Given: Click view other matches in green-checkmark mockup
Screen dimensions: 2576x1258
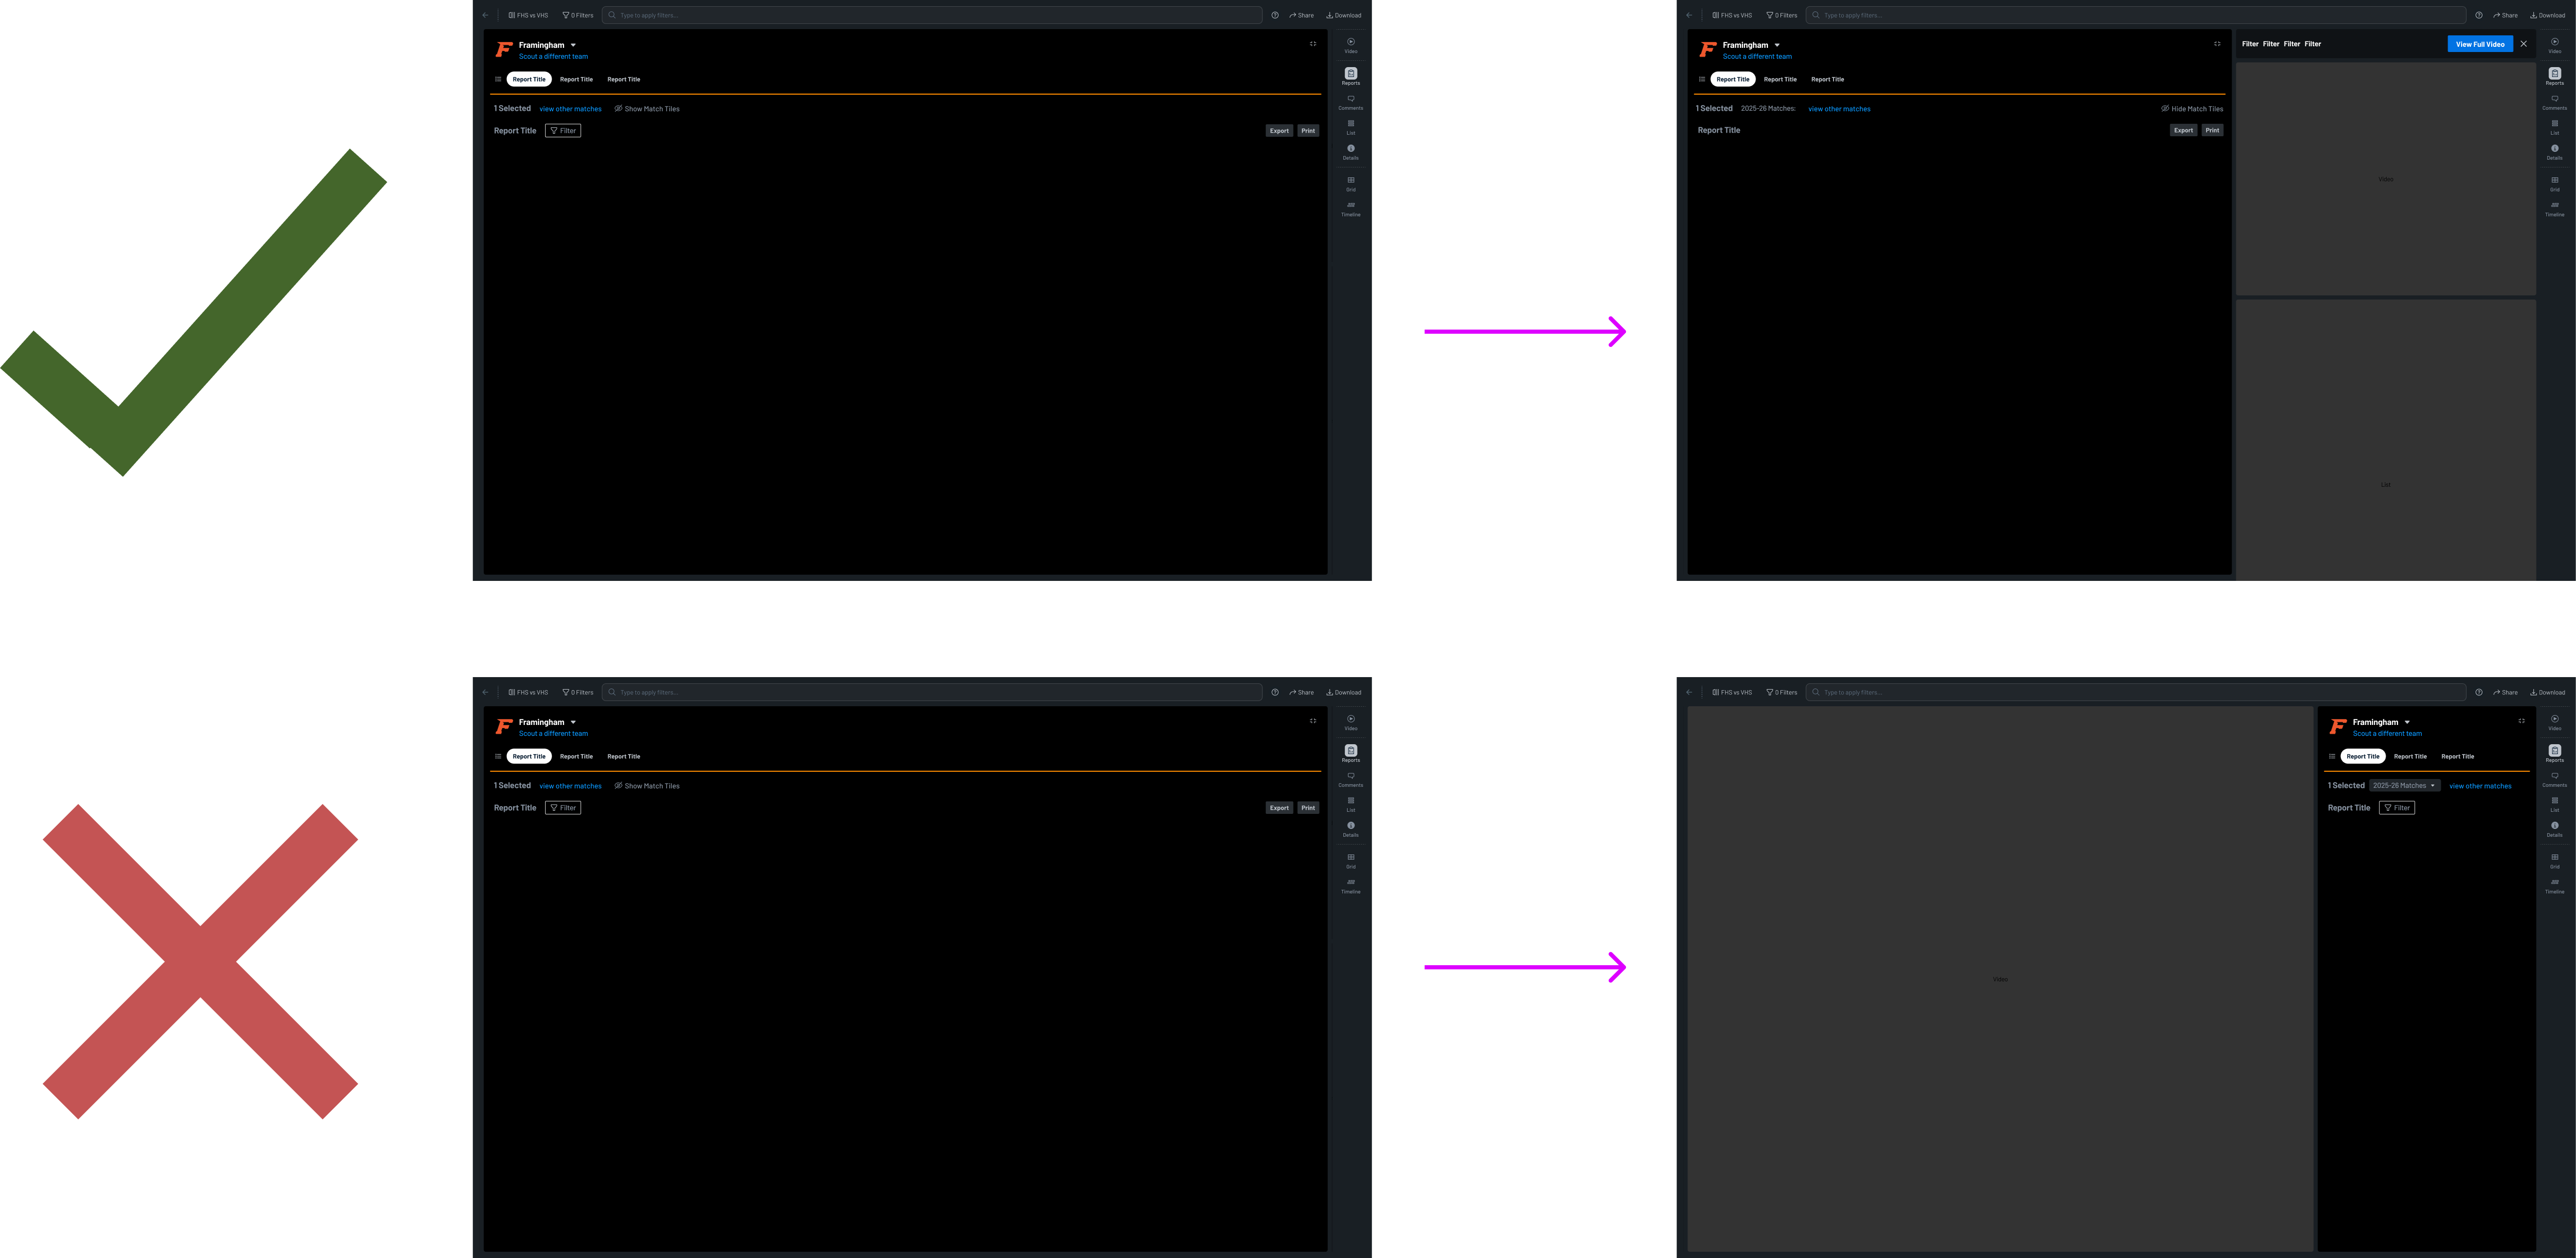Looking at the screenshot, I should click(x=570, y=109).
